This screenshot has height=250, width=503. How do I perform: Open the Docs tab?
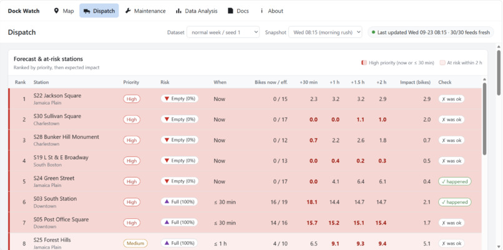pos(238,11)
